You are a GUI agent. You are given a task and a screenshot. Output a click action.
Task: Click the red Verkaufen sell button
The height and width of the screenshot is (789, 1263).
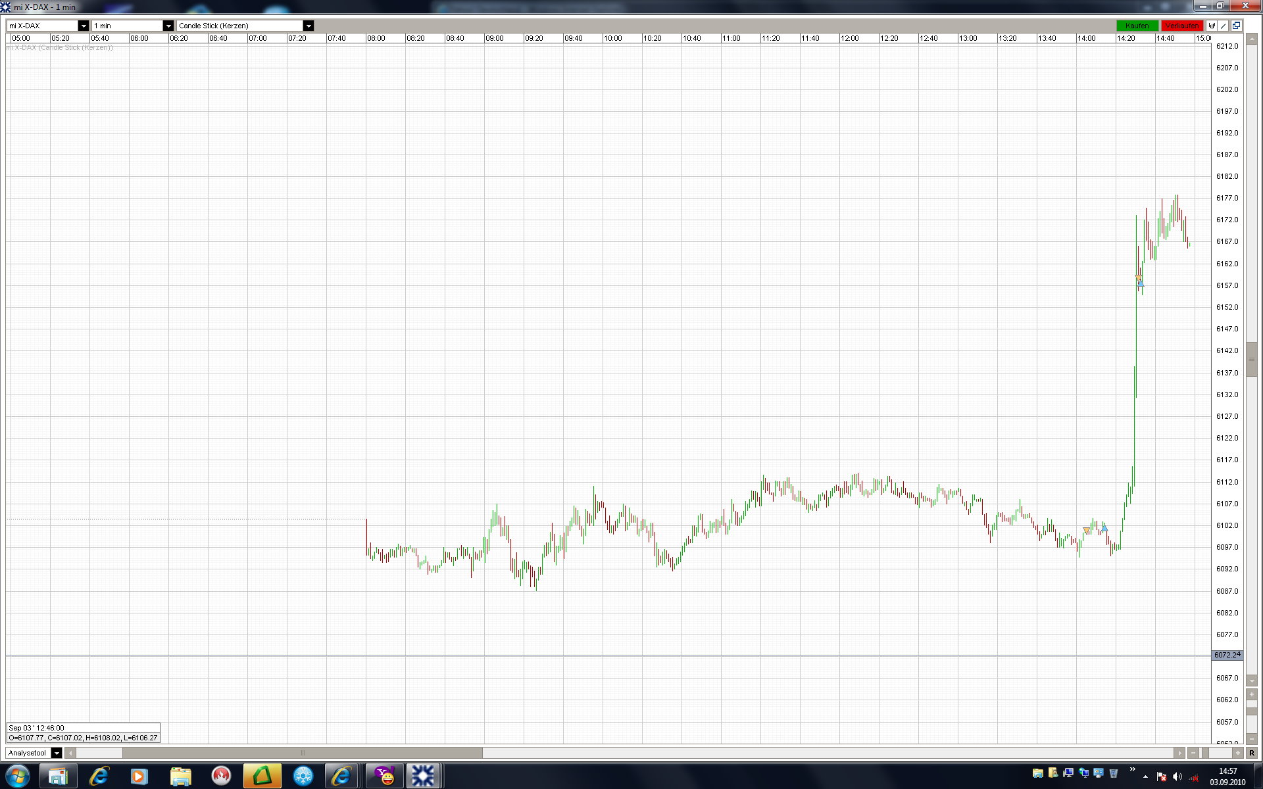[x=1181, y=26]
